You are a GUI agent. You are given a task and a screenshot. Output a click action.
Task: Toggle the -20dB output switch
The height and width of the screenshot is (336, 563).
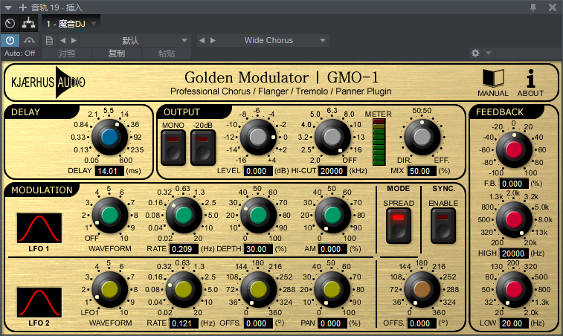click(x=203, y=147)
